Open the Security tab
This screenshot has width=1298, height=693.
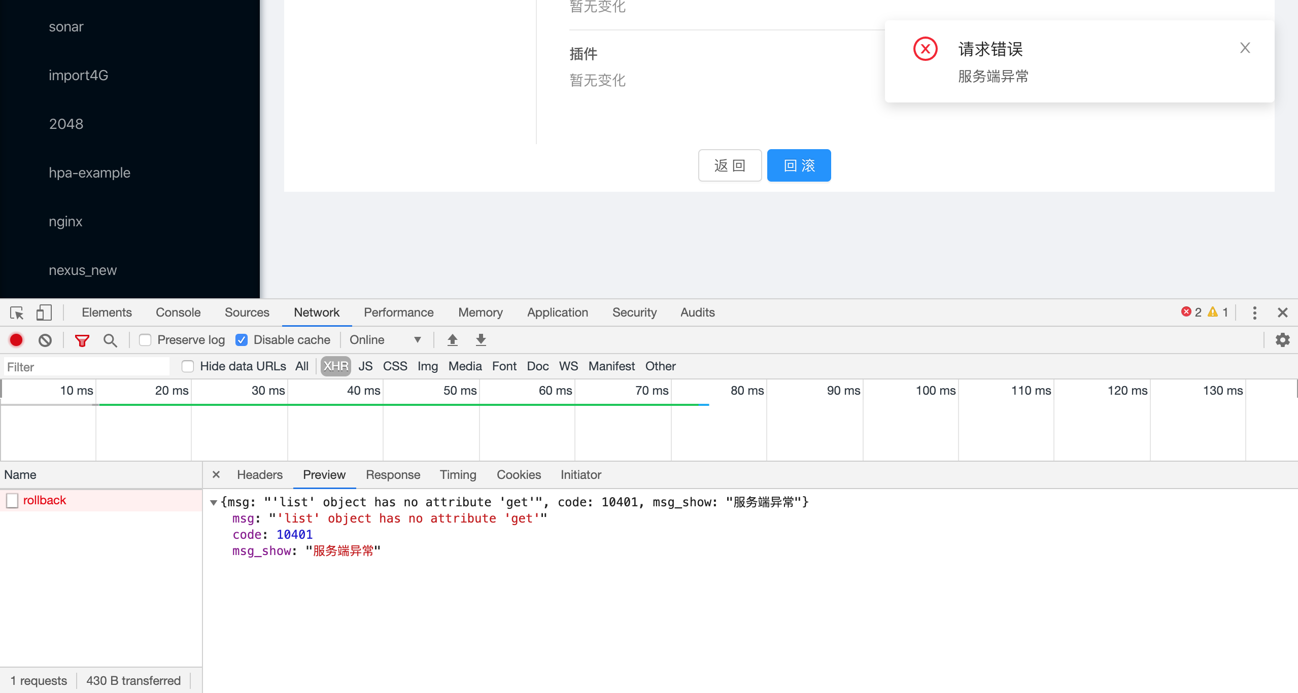(x=634, y=313)
